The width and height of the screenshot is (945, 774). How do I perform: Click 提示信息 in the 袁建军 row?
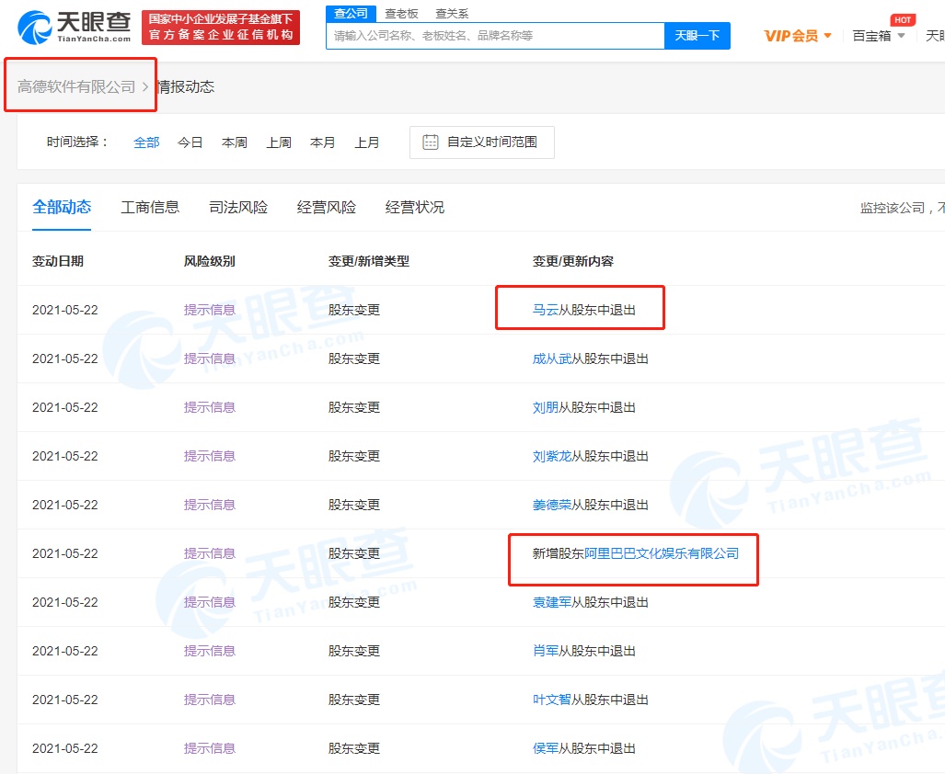coord(210,602)
